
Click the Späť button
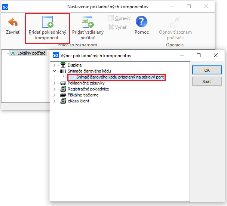tap(207, 82)
